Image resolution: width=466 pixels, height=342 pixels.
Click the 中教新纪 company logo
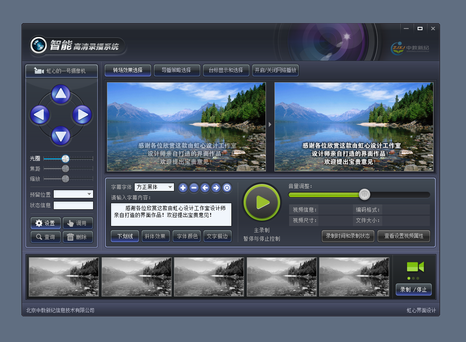pyautogui.click(x=410, y=48)
